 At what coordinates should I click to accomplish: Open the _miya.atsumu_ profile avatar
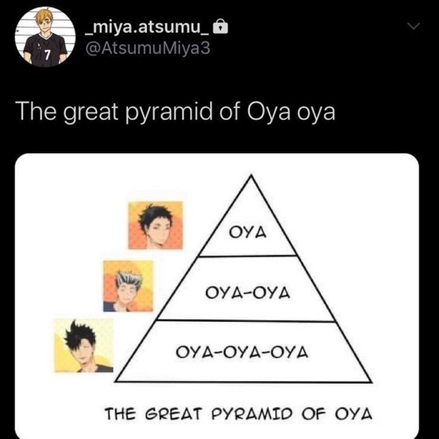45,37
